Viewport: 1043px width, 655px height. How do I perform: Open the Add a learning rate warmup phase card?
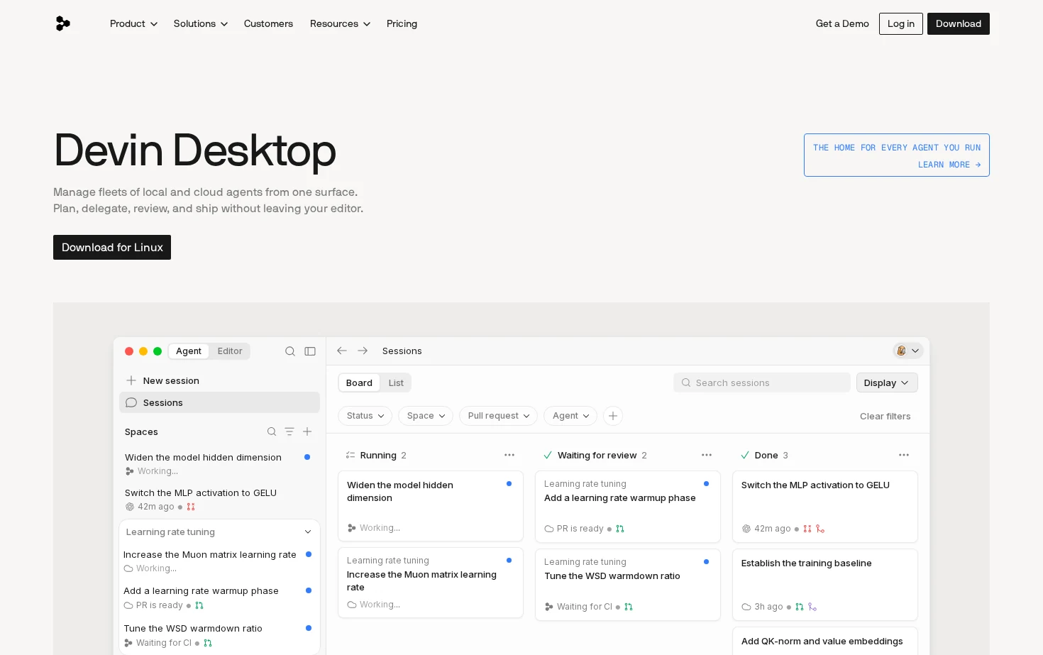coord(628,507)
